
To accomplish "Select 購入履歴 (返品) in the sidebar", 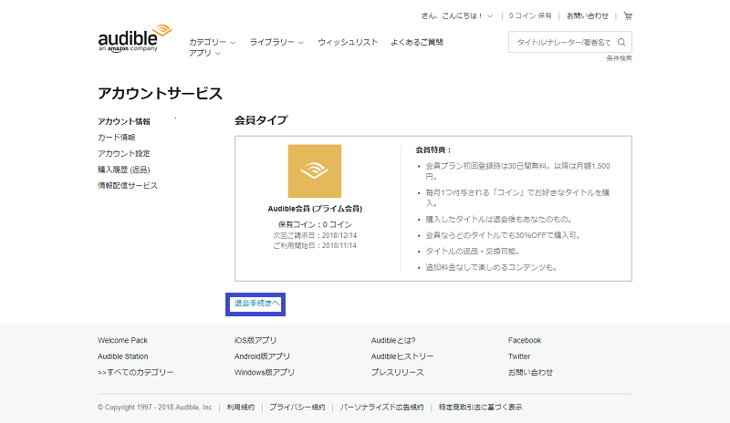I will 124,170.
